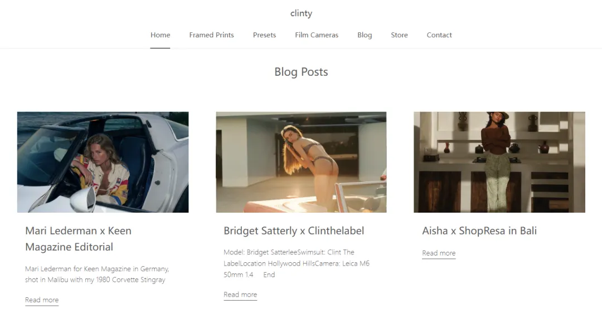Open the Contact page
The height and width of the screenshot is (319, 602).
coord(439,35)
